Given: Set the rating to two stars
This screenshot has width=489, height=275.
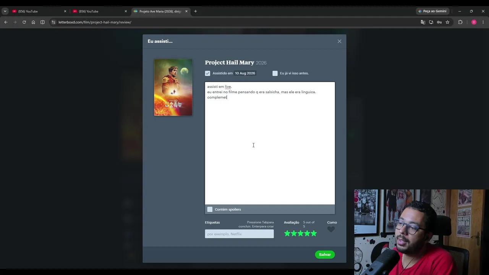Looking at the screenshot, I should tap(294, 233).
